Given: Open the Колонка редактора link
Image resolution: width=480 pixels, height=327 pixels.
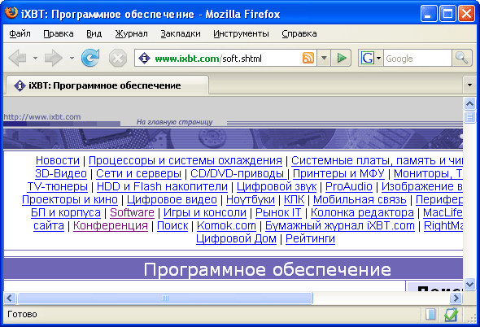Looking at the screenshot, I should click(x=362, y=212).
